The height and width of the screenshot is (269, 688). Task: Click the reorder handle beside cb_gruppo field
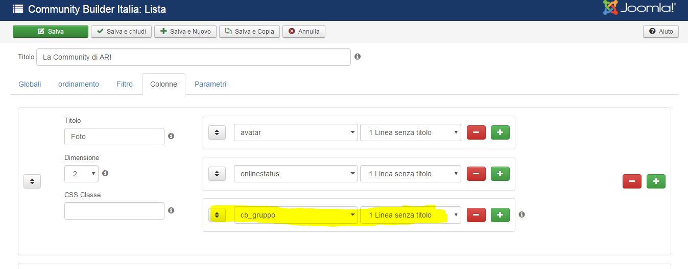tap(217, 215)
